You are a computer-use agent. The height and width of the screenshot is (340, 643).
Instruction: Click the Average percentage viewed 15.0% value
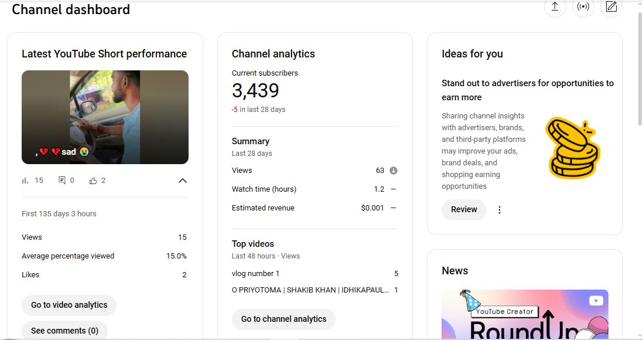point(176,256)
